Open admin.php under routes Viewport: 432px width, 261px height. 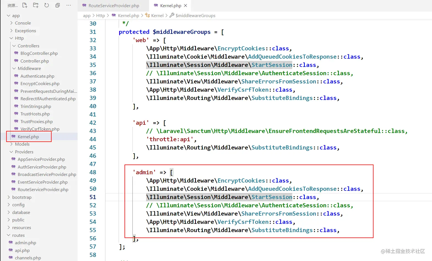tap(25, 243)
